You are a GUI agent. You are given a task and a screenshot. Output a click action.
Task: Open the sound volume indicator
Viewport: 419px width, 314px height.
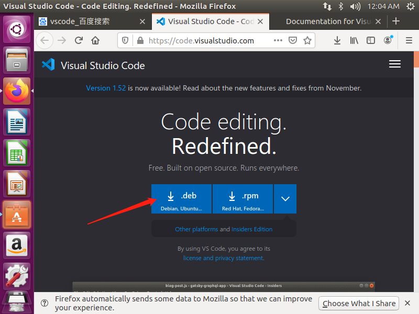pyautogui.click(x=355, y=6)
